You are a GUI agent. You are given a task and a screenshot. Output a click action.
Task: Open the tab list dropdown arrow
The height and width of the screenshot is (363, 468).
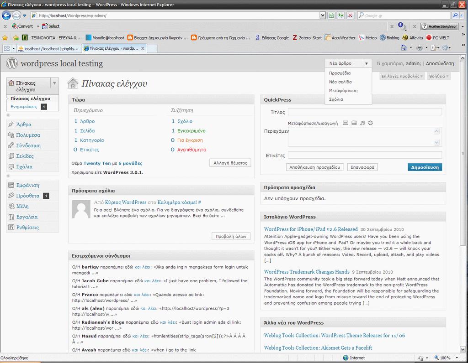coord(13,48)
